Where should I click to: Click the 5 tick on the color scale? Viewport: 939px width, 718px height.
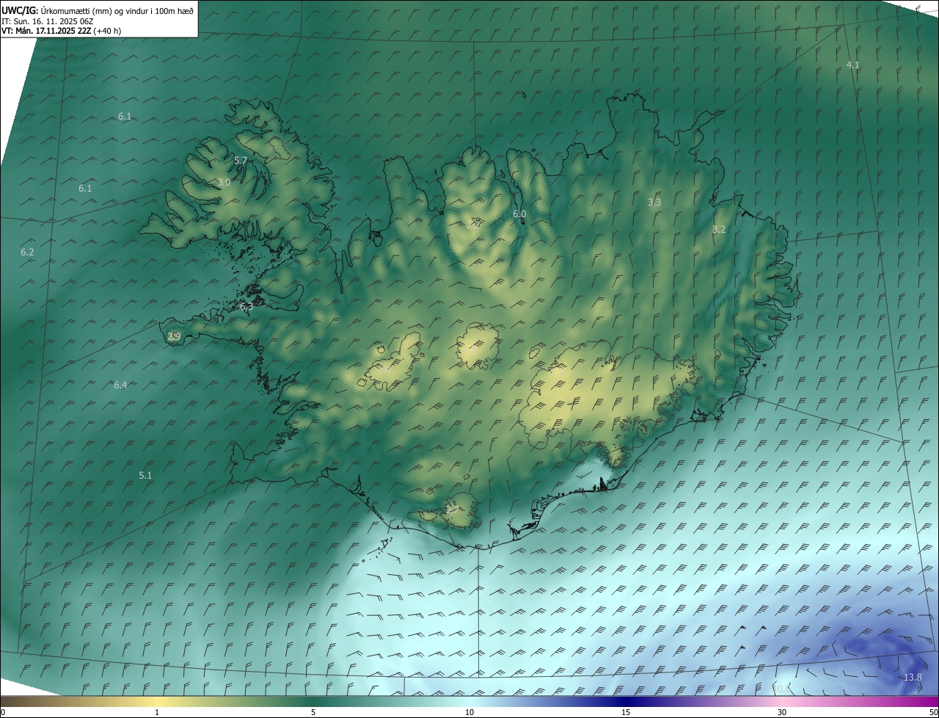(313, 712)
